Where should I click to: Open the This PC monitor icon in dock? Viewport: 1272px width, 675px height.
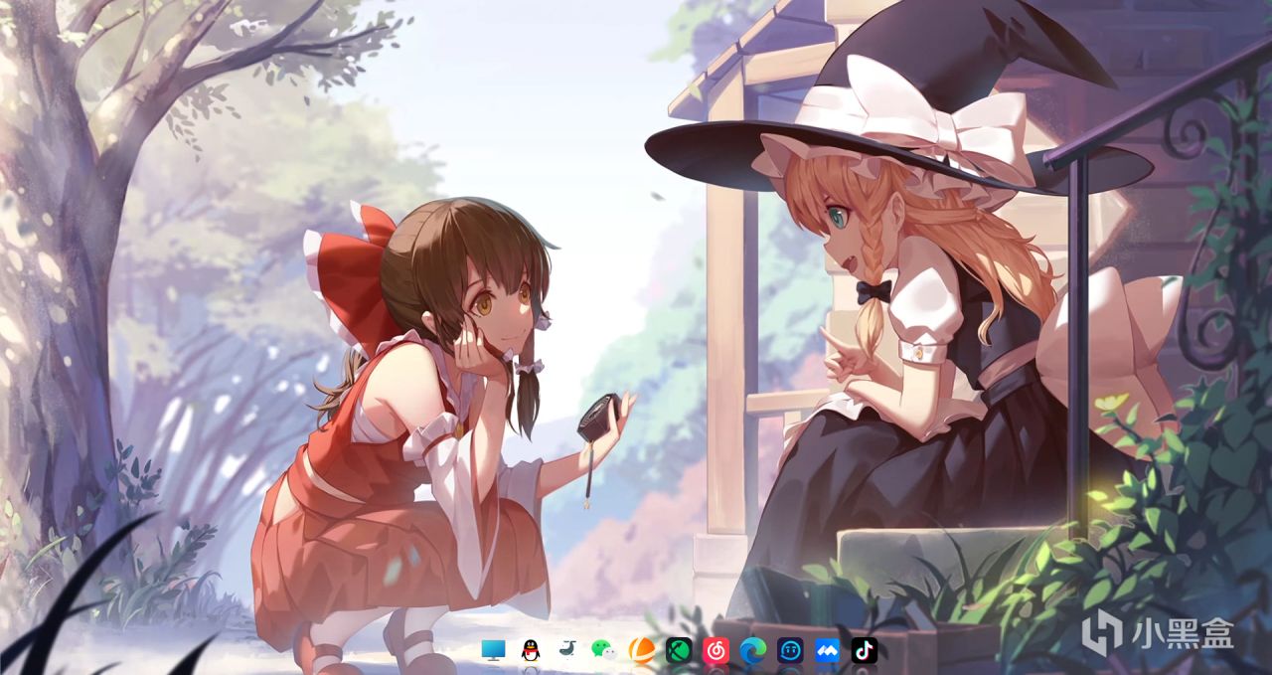(493, 650)
